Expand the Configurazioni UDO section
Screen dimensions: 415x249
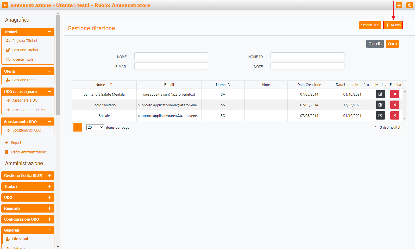(49, 219)
